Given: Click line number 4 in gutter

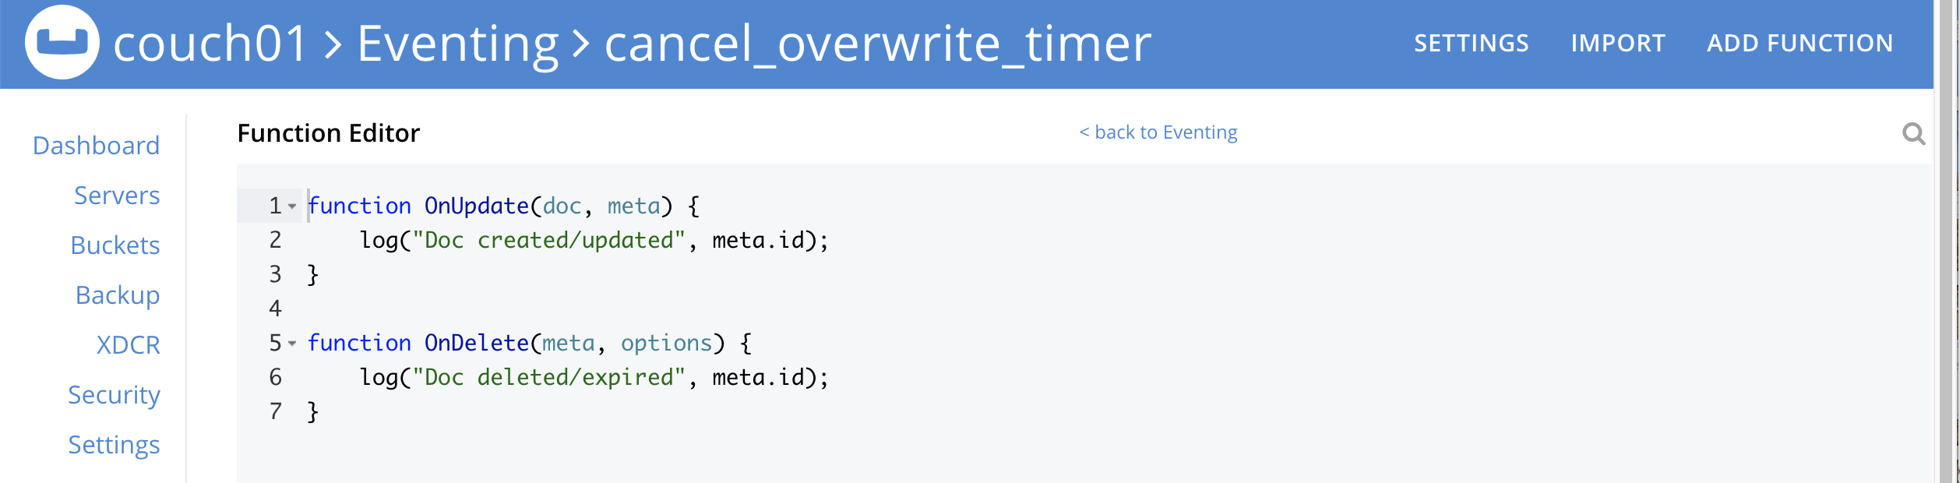Looking at the screenshot, I should click(x=275, y=309).
